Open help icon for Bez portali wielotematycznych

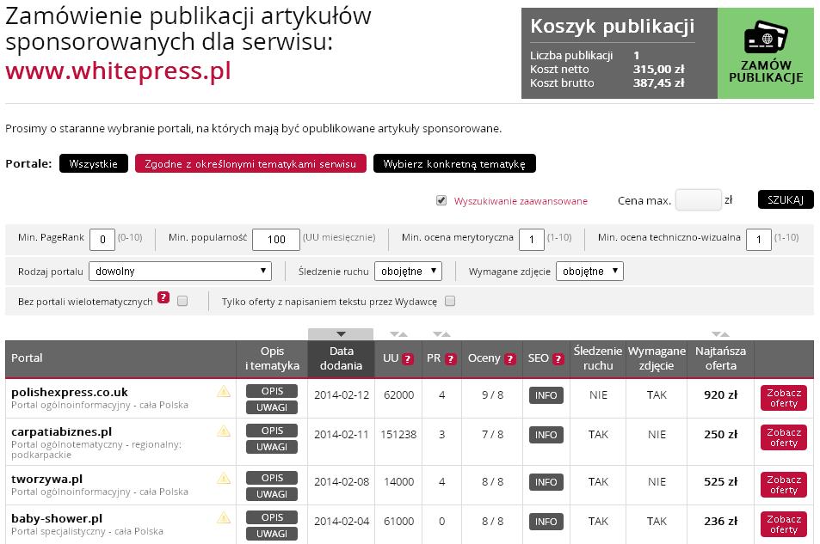click(163, 298)
